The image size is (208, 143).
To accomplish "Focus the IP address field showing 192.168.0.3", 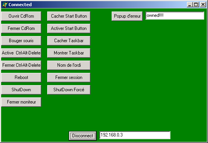I will [135, 135].
